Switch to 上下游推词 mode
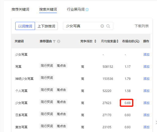Screen dimensions: 157x132 [x=46, y=26]
